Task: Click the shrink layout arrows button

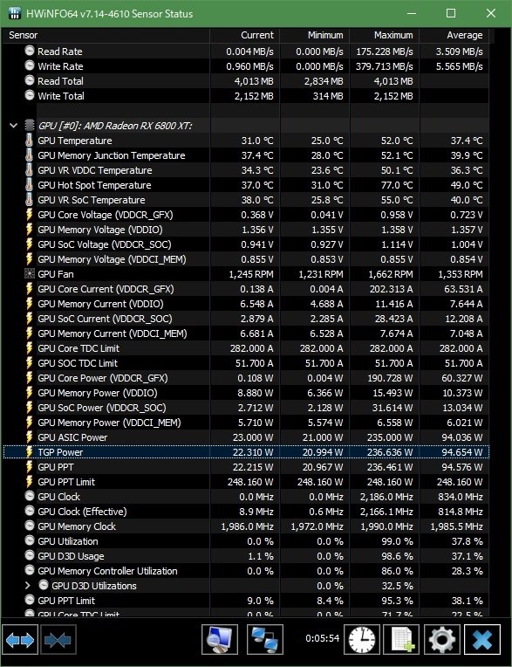Action: pos(58,639)
